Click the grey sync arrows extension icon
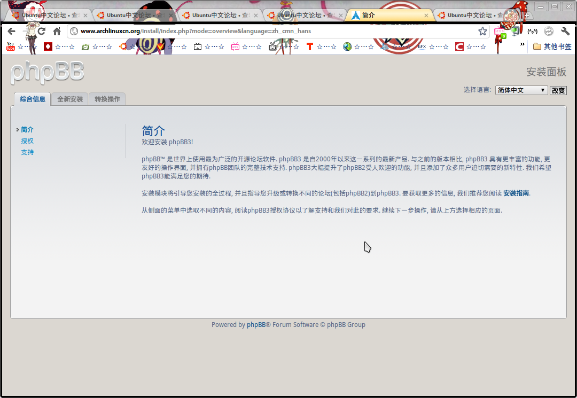 (549, 32)
